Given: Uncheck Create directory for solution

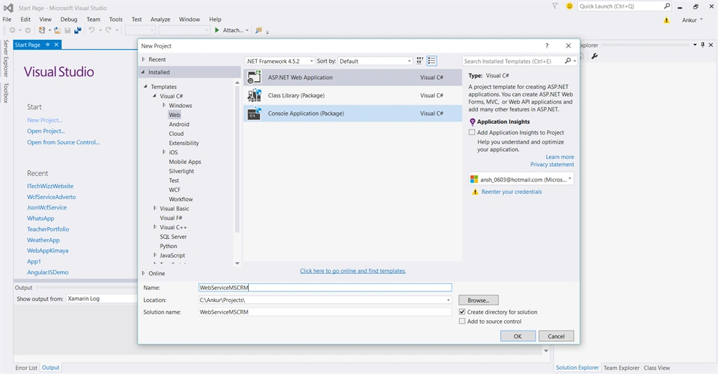Looking at the screenshot, I should click(462, 312).
